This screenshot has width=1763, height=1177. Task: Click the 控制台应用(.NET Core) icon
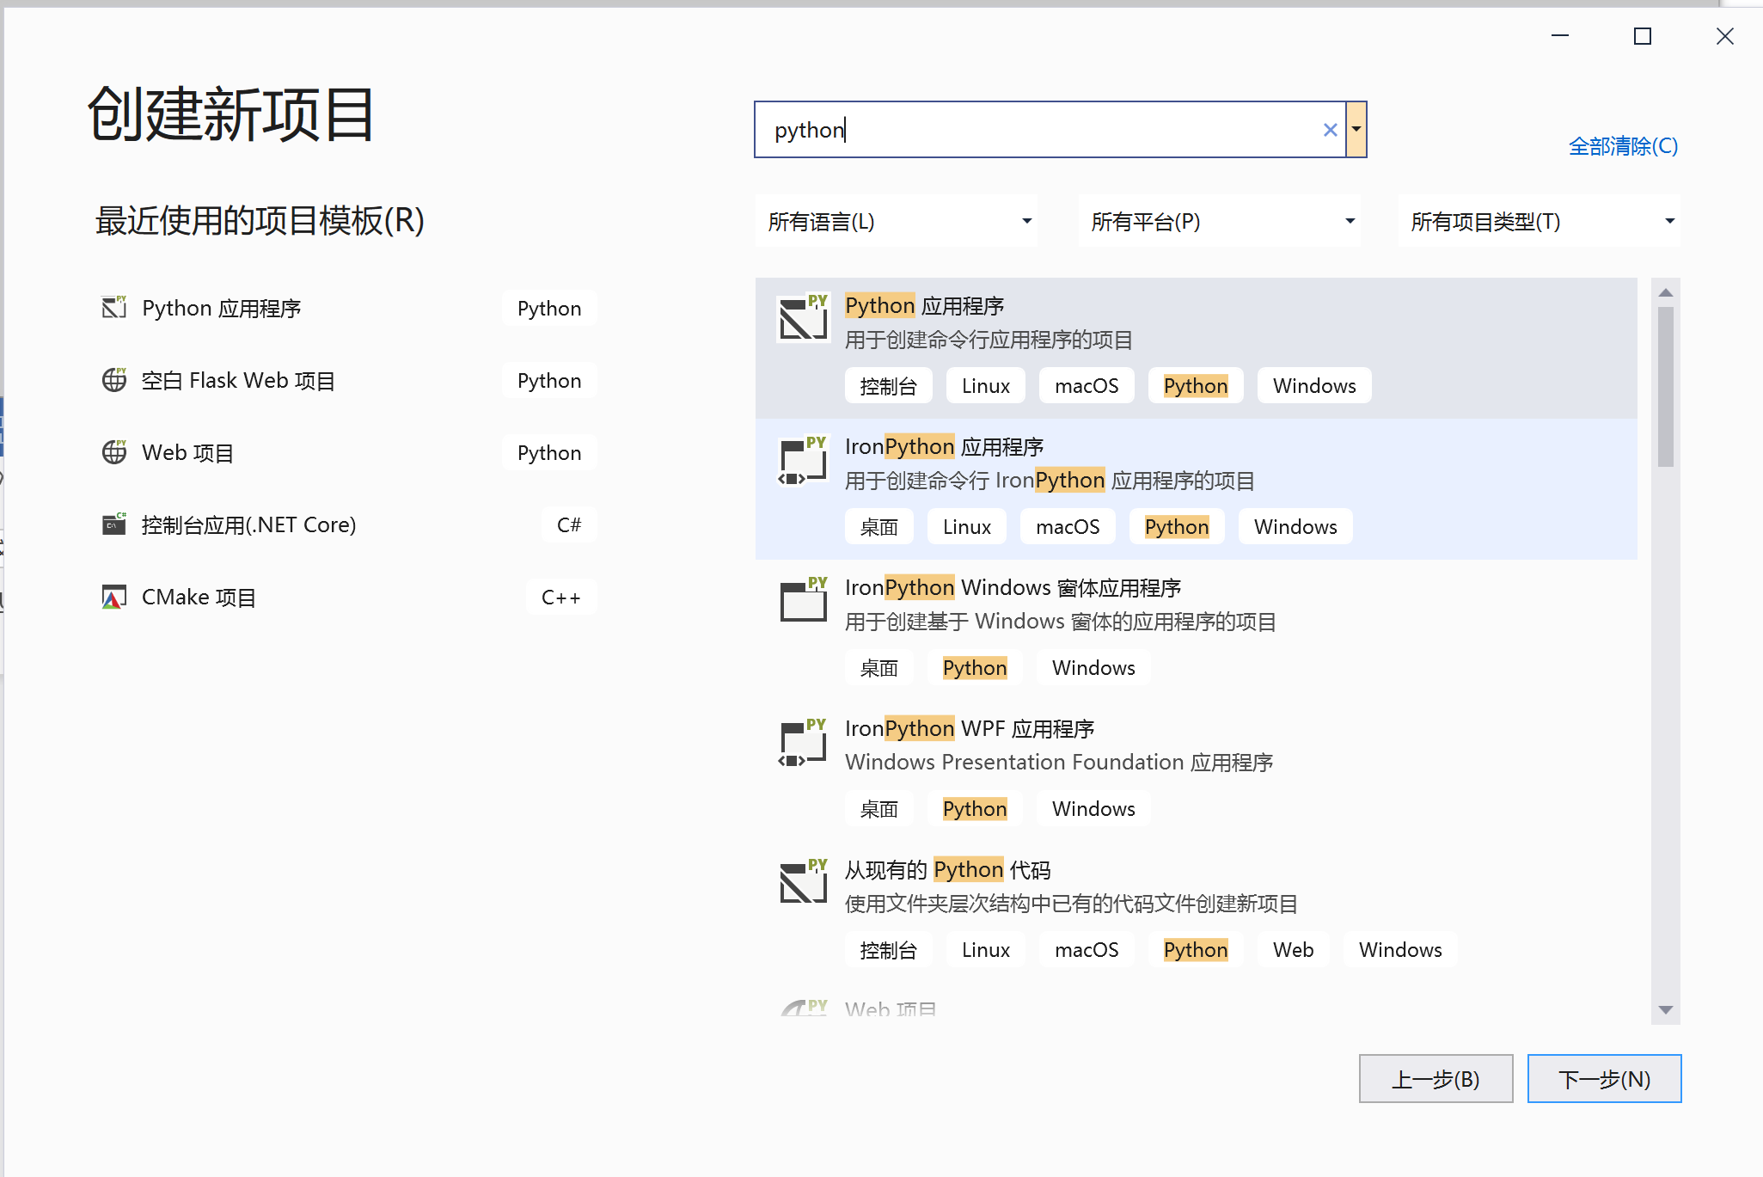coord(114,524)
